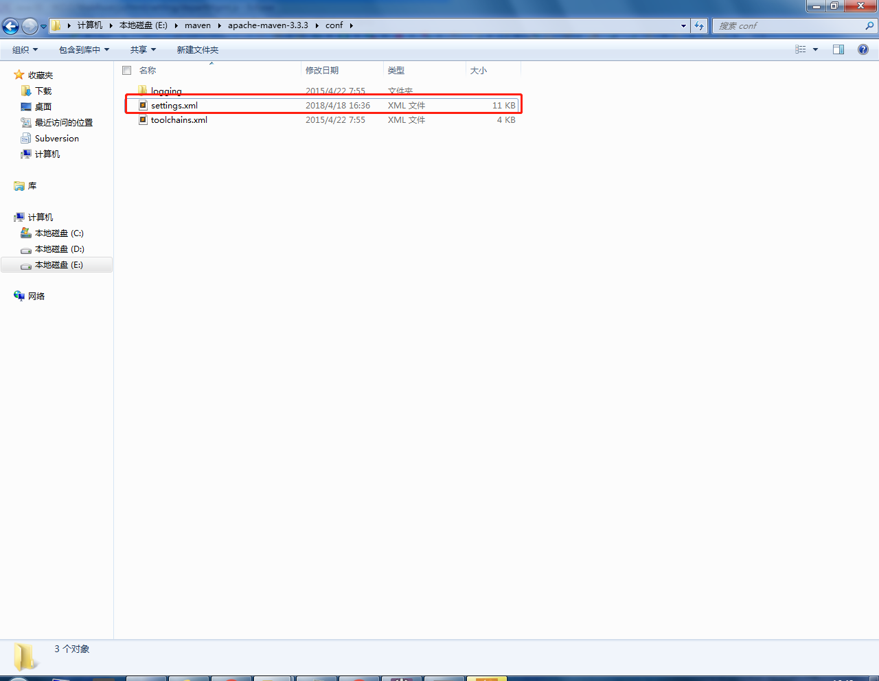The width and height of the screenshot is (879, 681).
Task: Expand the 包含到库中 dropdown
Action: coord(84,49)
